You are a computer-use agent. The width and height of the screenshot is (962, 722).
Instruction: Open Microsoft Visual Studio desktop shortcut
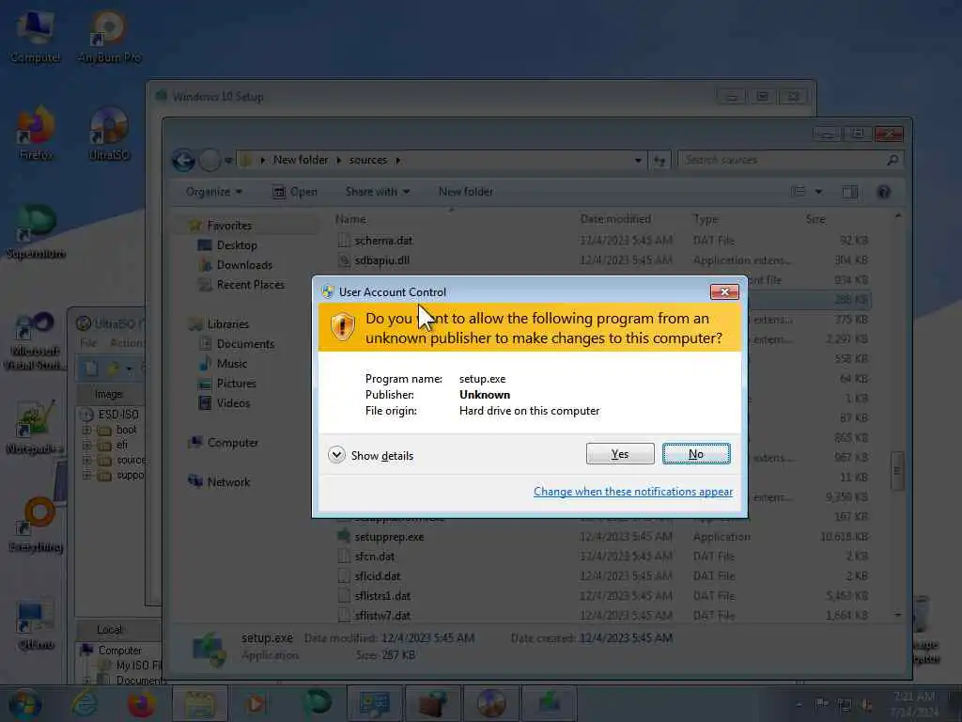coord(35,341)
